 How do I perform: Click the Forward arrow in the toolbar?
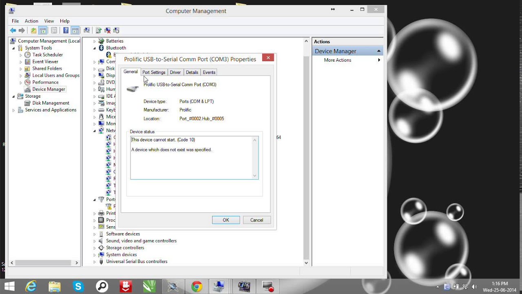click(22, 30)
